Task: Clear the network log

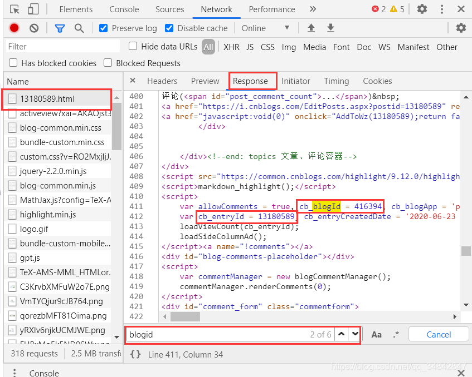Action: coord(34,28)
